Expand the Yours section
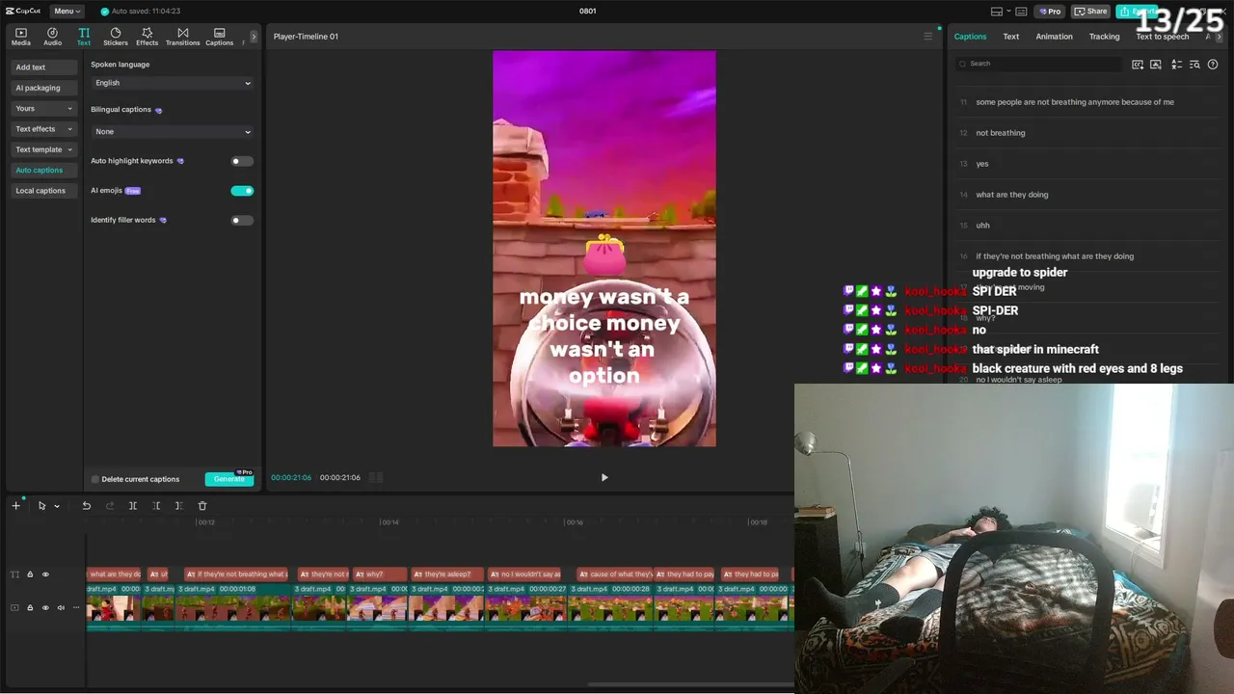1234x694 pixels. (x=44, y=109)
